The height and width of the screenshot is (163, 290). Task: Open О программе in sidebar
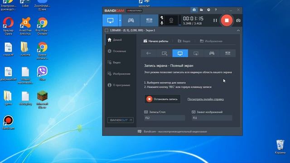click(119, 85)
